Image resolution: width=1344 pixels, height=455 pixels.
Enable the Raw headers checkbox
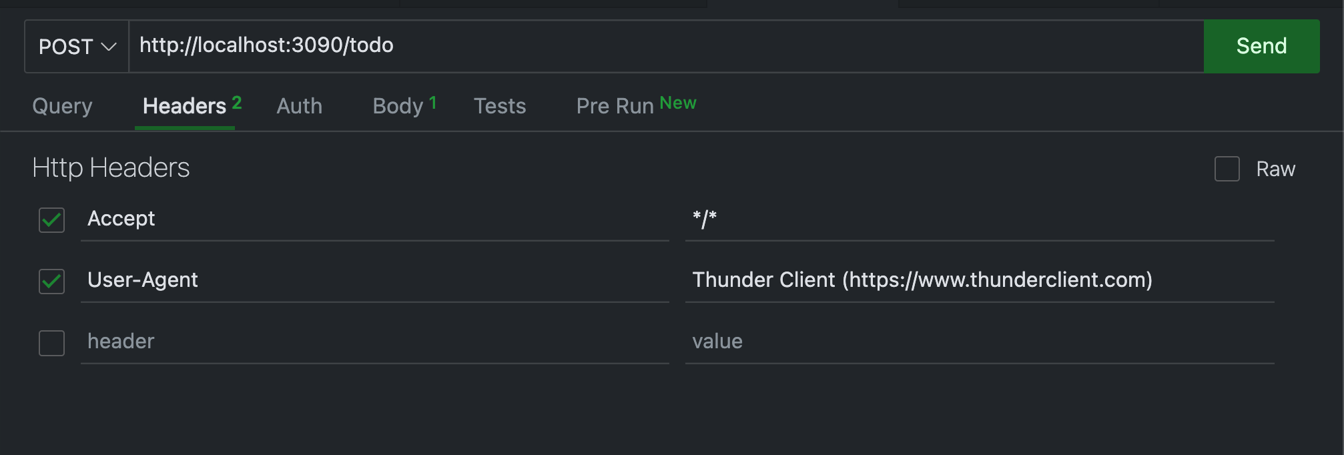[x=1227, y=169]
